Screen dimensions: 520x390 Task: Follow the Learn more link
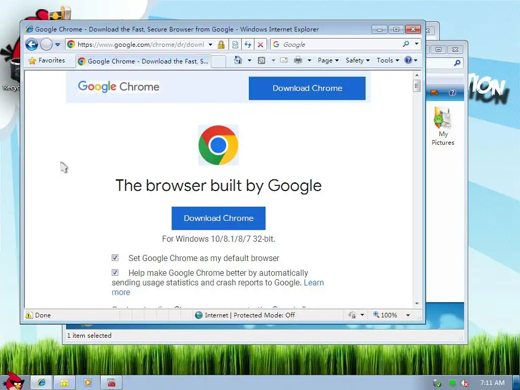point(314,282)
